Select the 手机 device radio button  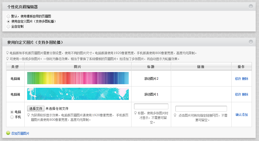point(12,117)
